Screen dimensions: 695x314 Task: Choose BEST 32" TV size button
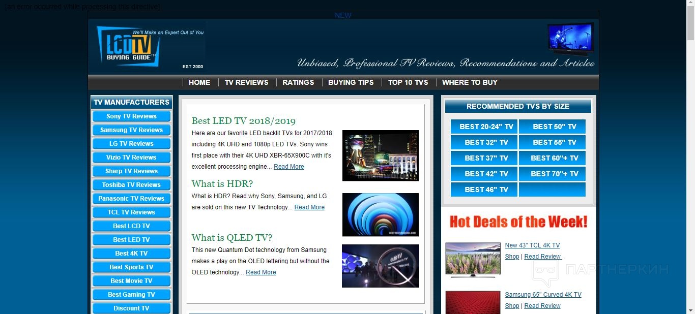pyautogui.click(x=484, y=142)
